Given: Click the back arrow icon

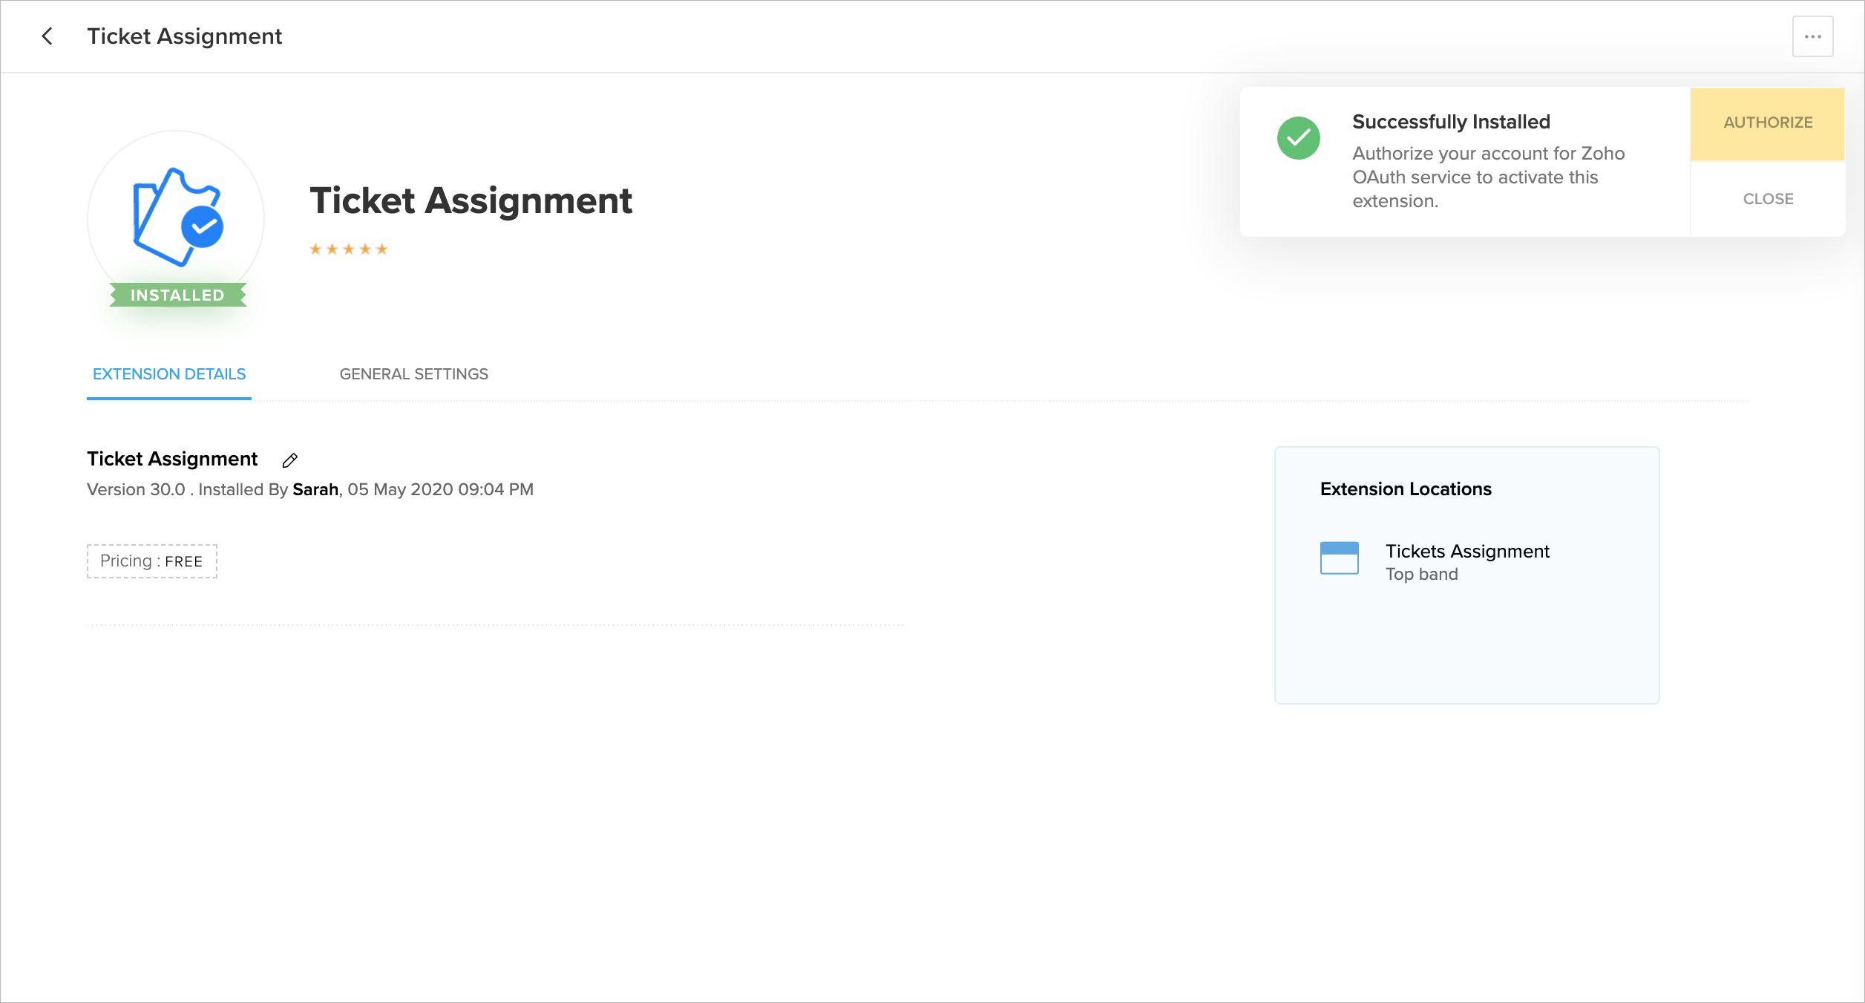Looking at the screenshot, I should (47, 36).
